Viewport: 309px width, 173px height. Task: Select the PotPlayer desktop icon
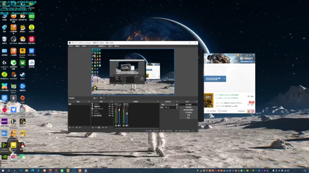(14, 146)
